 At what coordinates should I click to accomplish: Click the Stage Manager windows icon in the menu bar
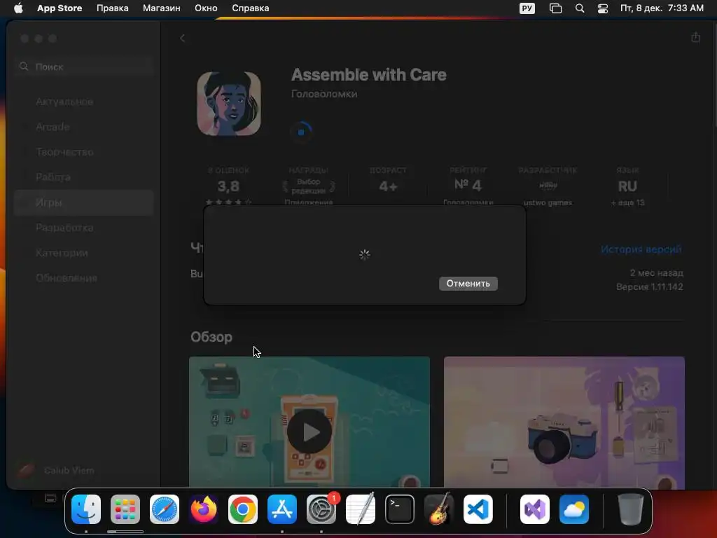pos(555,8)
